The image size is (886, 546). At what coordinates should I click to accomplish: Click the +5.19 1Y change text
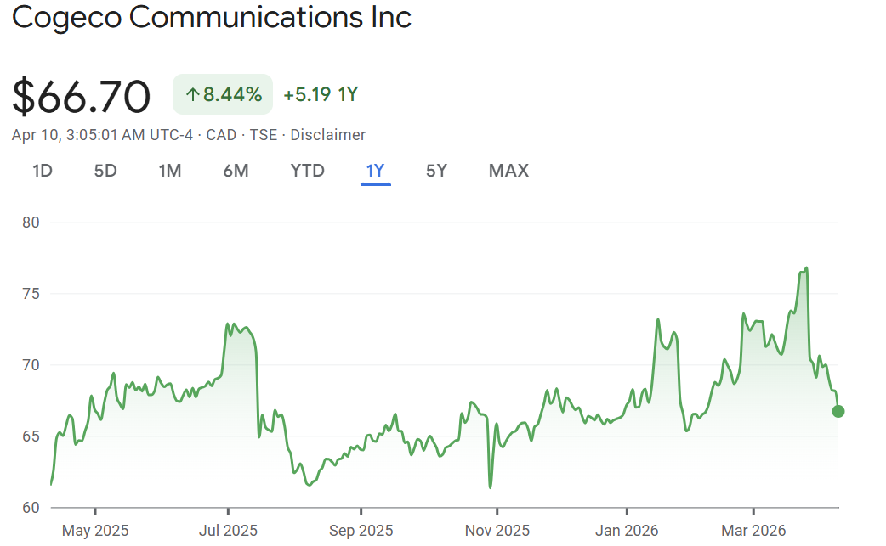coord(321,94)
